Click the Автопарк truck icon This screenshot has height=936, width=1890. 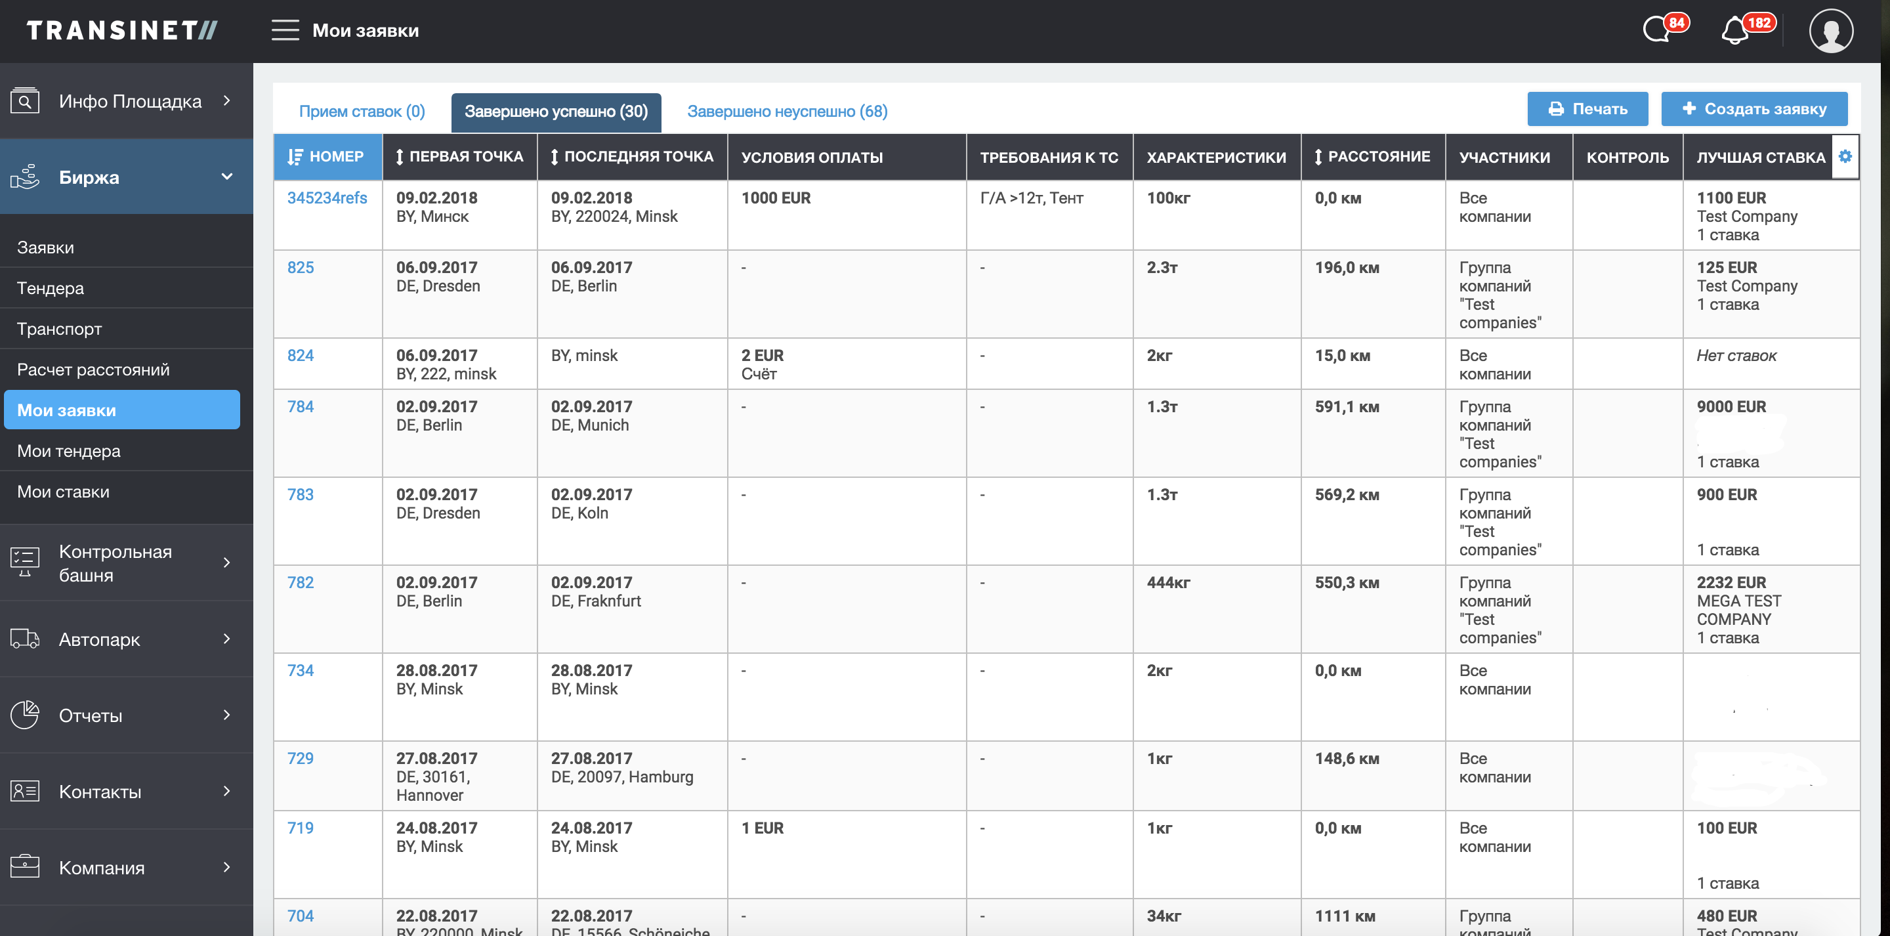pos(25,639)
